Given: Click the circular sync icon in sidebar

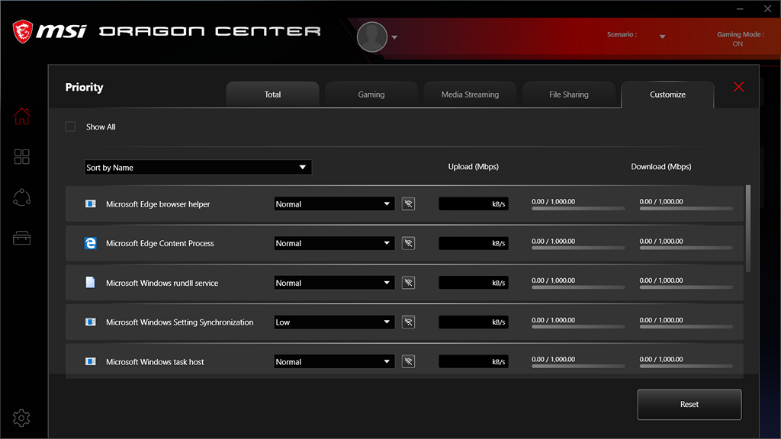Looking at the screenshot, I should click(x=22, y=197).
